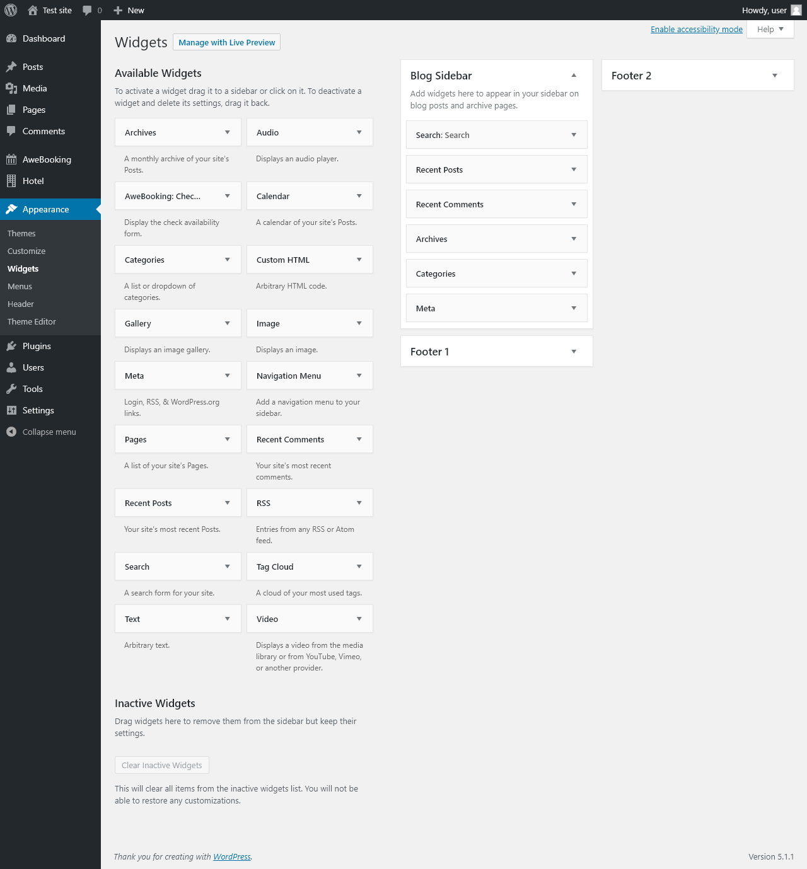Expand the Search widget in Blog Sidebar
The height and width of the screenshot is (869, 807).
pos(574,135)
